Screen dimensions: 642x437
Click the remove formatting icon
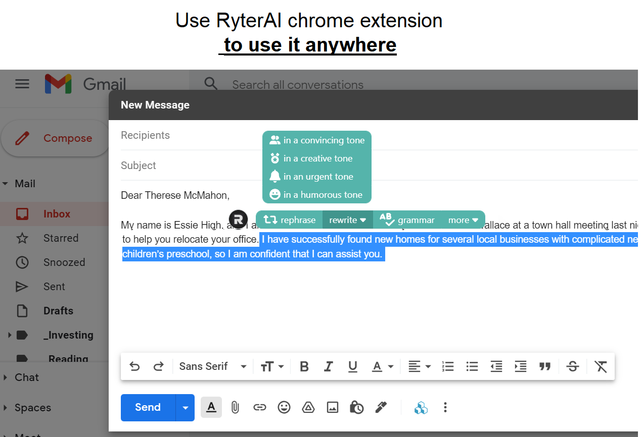coord(601,366)
